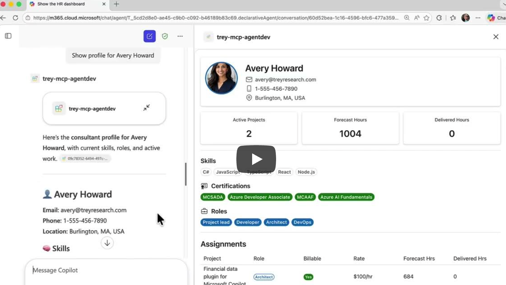Viewport: 506px width, 285px height.
Task: Close the trey-mcp-agentdev side panel
Action: click(x=496, y=37)
